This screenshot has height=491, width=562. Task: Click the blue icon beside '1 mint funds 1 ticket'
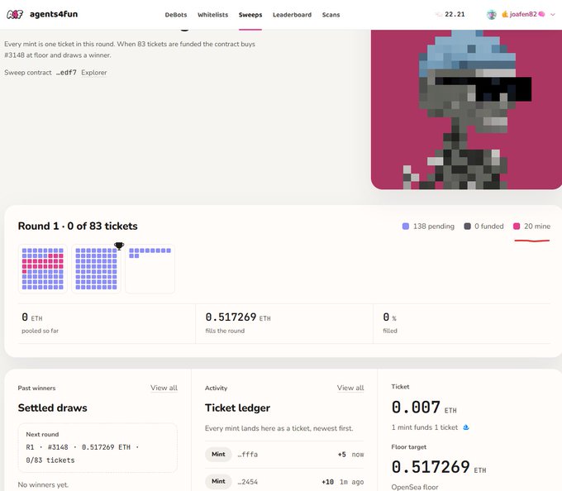(466, 427)
